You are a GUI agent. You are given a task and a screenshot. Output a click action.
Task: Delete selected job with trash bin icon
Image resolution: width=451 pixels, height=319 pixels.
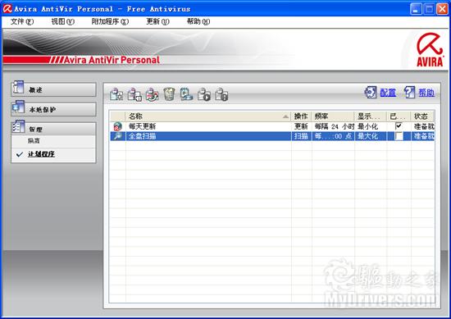point(169,94)
